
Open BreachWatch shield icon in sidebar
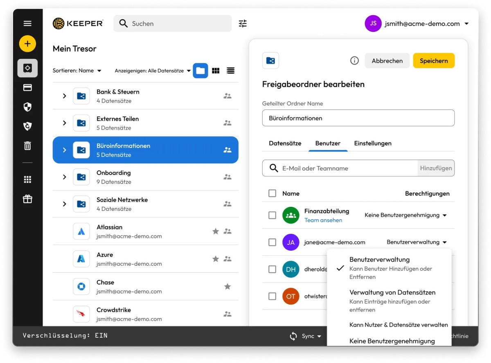click(x=27, y=126)
